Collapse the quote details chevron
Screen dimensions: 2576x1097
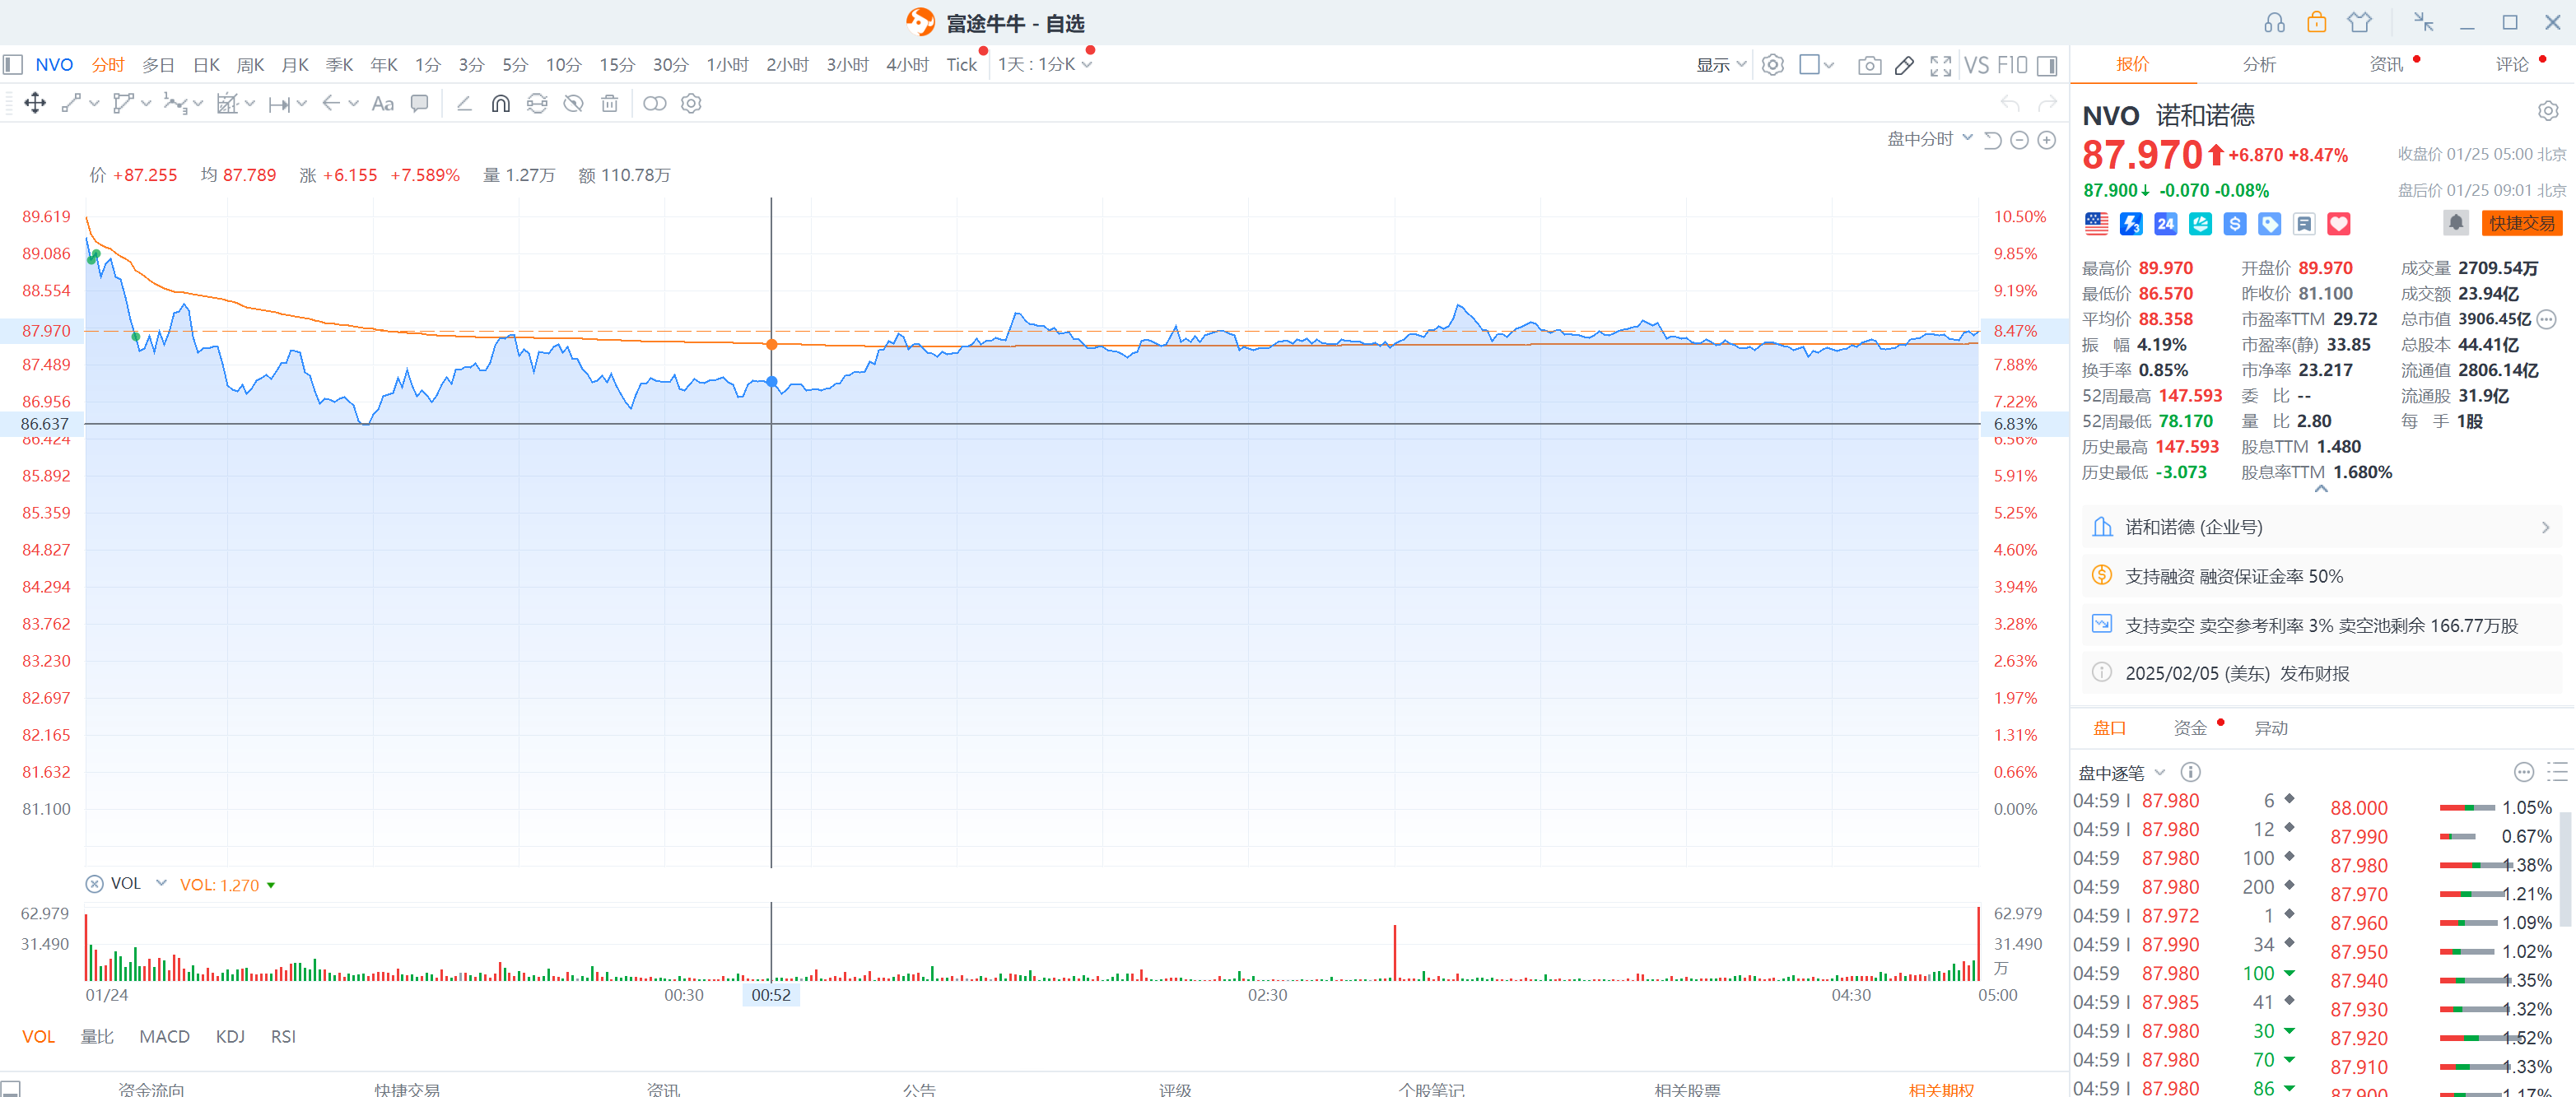pyautogui.click(x=2321, y=490)
